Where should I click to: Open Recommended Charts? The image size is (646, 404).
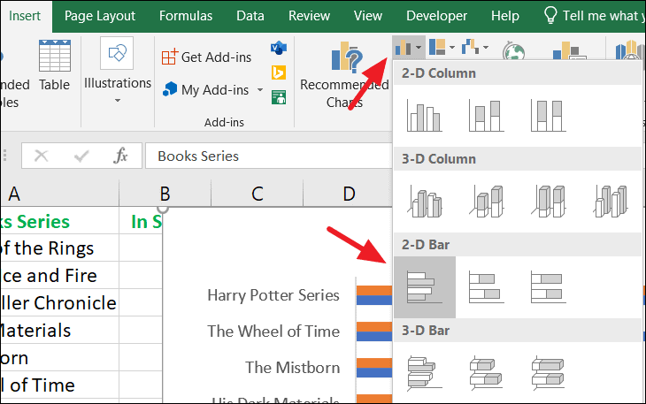(344, 74)
